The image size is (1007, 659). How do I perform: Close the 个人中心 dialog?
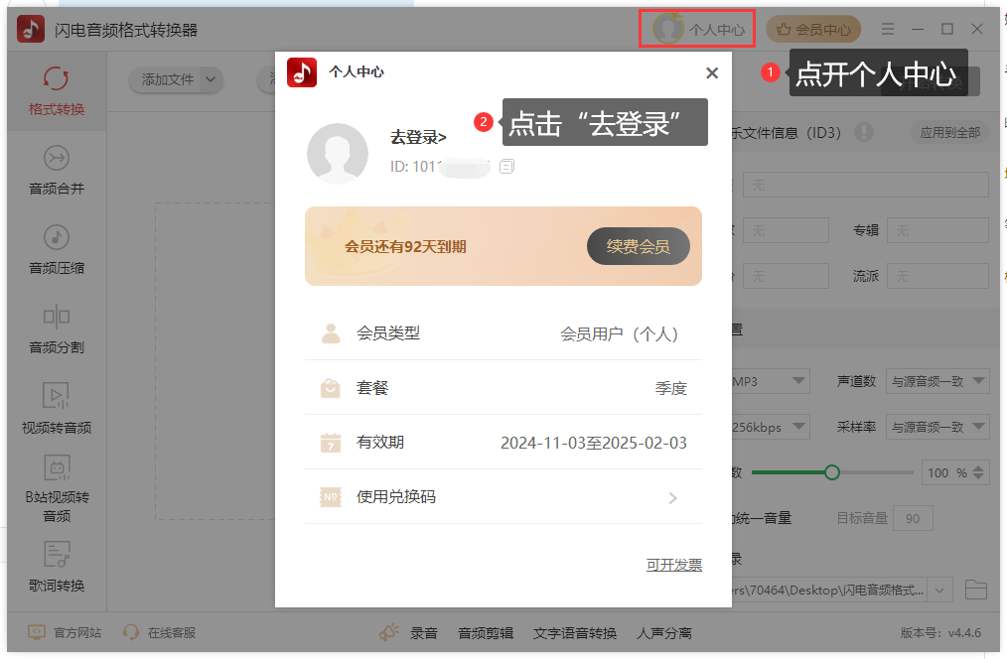pos(712,73)
